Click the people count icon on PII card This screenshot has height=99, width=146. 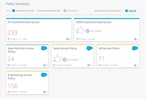pos(67,39)
